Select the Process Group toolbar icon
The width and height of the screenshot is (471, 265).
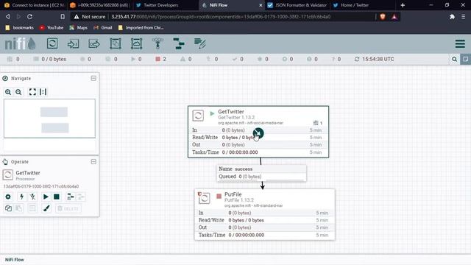(116, 44)
